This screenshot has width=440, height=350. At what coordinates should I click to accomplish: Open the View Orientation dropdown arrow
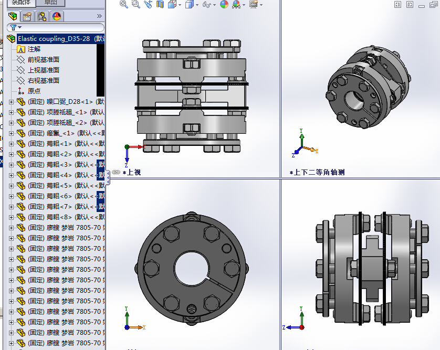(x=180, y=5)
